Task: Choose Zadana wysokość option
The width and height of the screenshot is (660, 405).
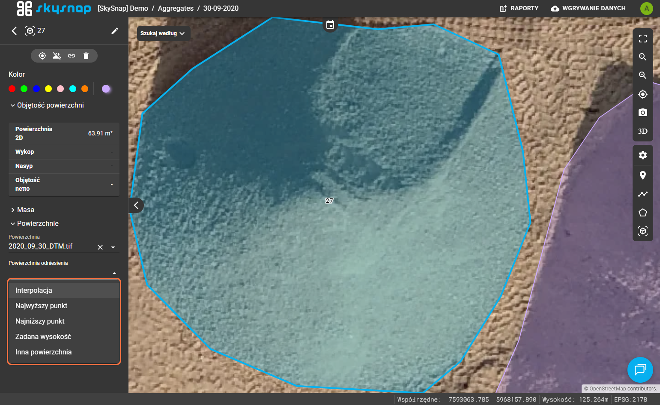Action: 64,337
